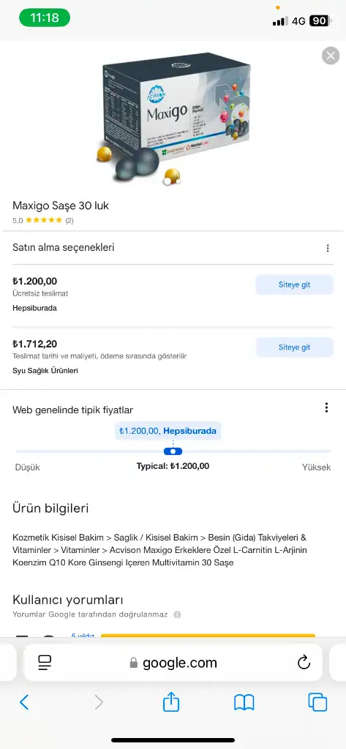Tap the Safari back arrow

pyautogui.click(x=24, y=702)
